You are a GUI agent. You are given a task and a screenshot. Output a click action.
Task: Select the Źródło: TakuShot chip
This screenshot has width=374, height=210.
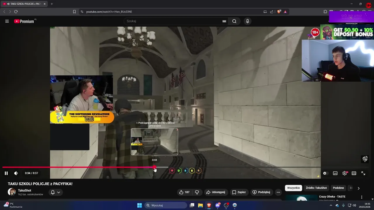(316, 188)
